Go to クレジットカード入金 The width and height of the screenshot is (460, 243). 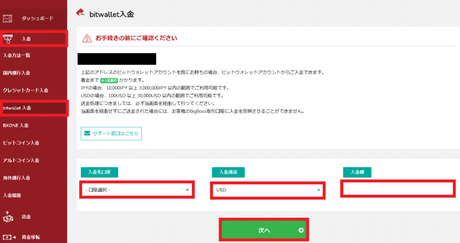tap(26, 91)
